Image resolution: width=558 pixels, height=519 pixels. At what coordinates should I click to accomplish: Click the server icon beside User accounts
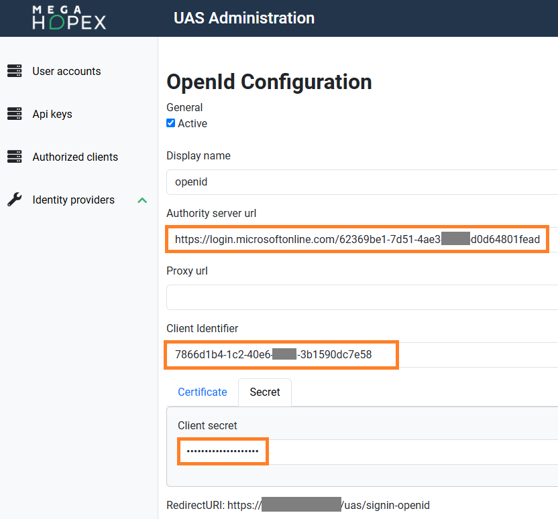click(14, 71)
